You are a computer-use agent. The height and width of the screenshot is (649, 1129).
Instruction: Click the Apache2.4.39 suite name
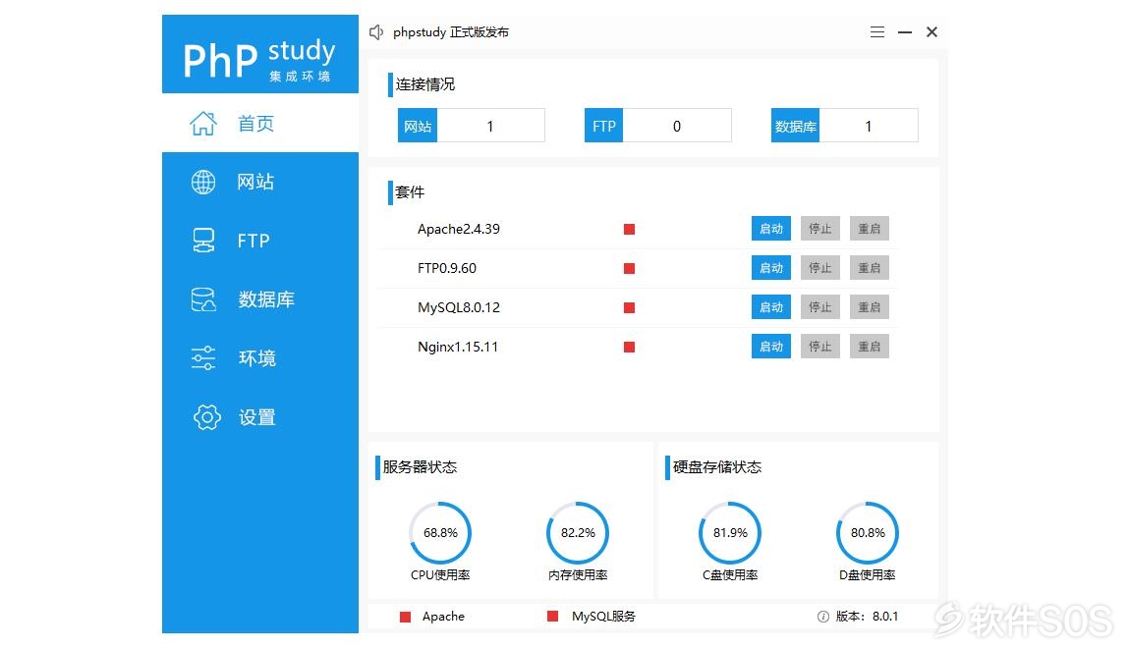(459, 229)
